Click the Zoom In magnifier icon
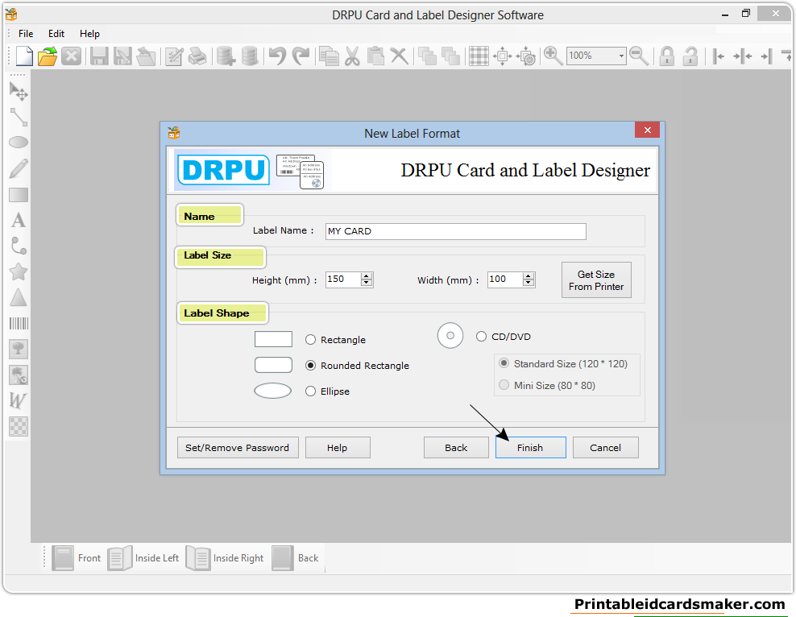 (553, 56)
